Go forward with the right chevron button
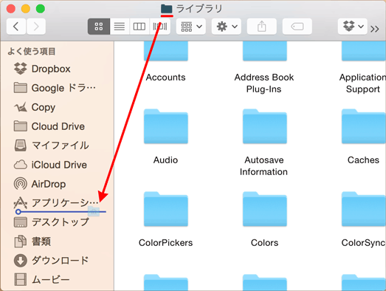 tap(36, 27)
